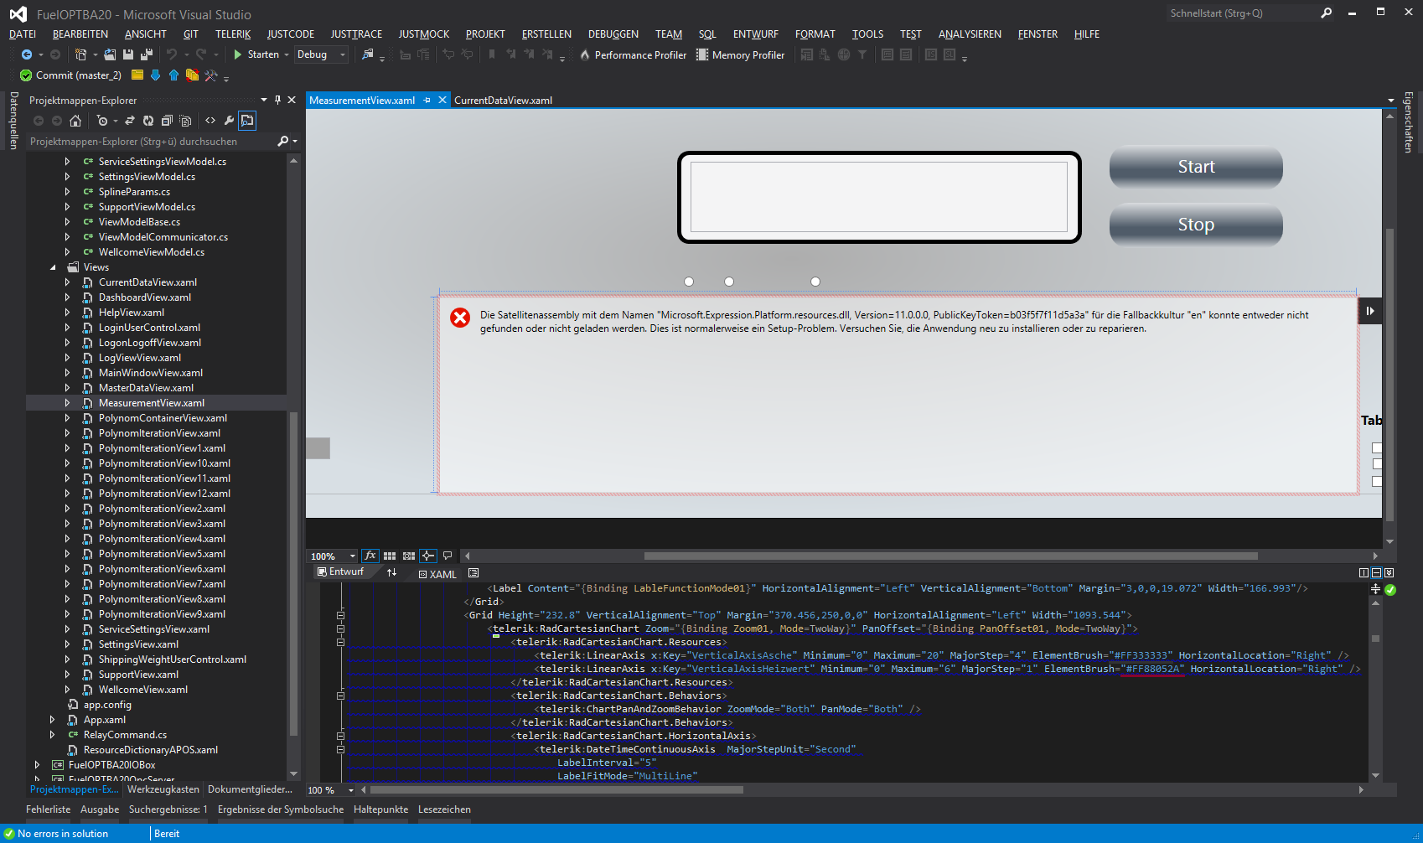Screen dimensions: 1423x843
Task: Click the Sync with Active Document icon
Action: pyautogui.click(x=130, y=121)
